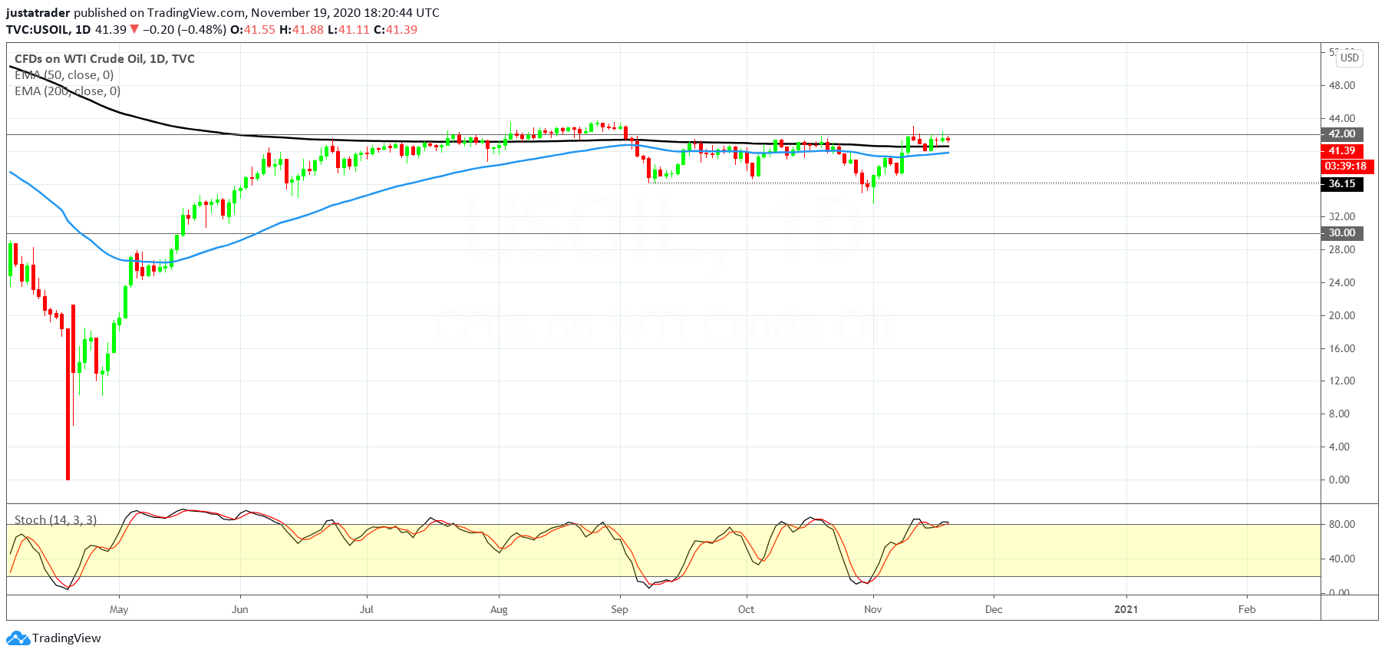Click the Sep label on time axis
The image size is (1385, 656).
619,610
